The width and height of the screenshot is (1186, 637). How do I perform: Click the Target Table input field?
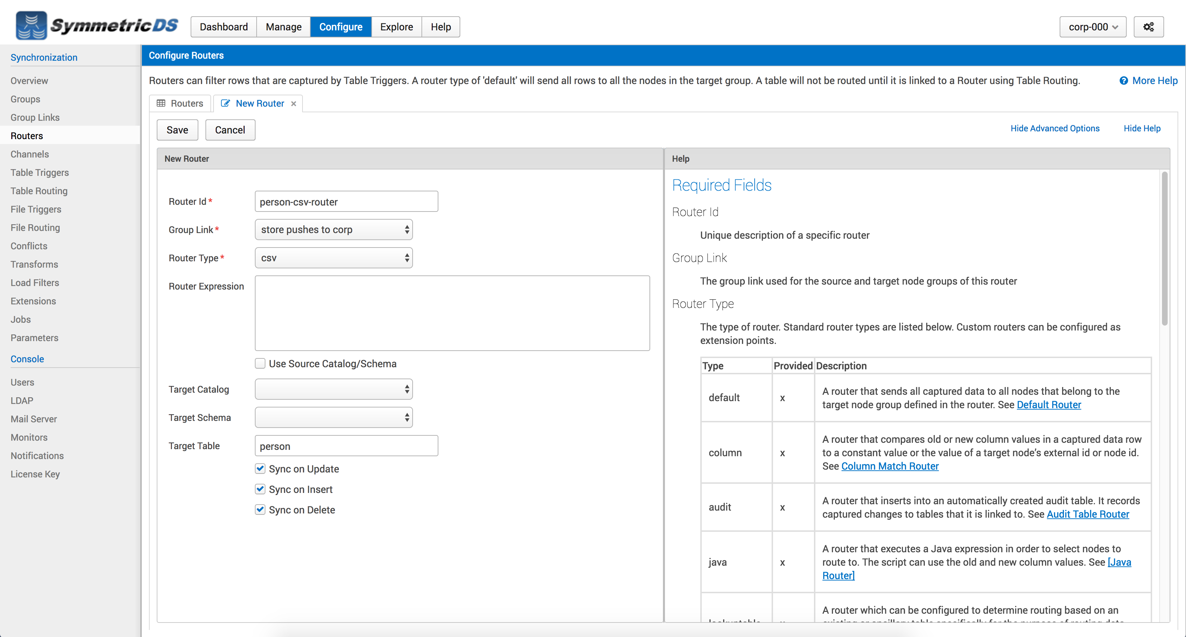346,446
